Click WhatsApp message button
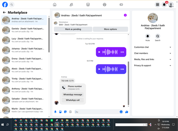 [73, 95]
